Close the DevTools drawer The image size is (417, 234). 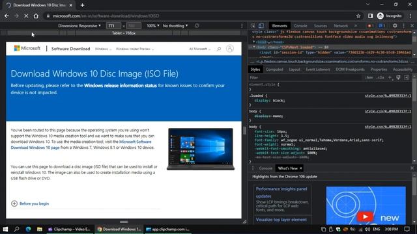click(412, 168)
